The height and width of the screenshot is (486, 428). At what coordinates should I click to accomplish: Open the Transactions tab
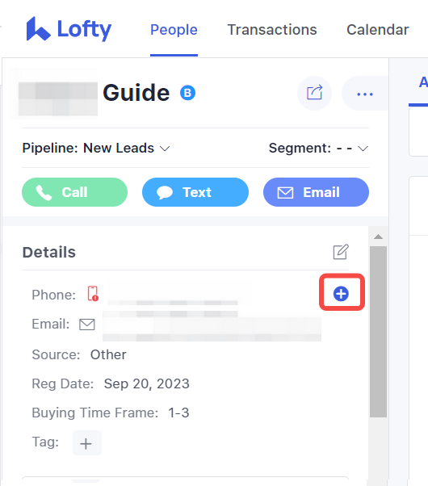click(x=272, y=30)
